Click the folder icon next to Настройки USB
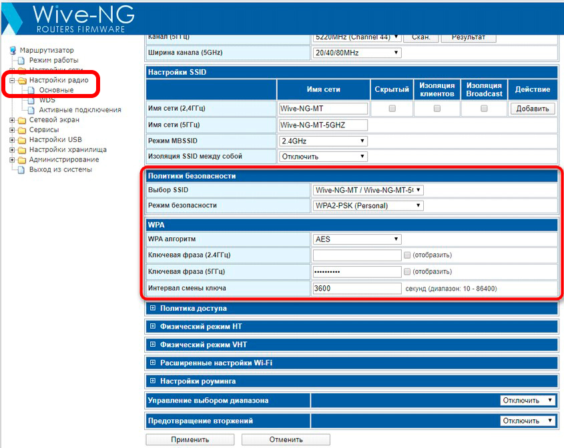 pyautogui.click(x=22, y=140)
